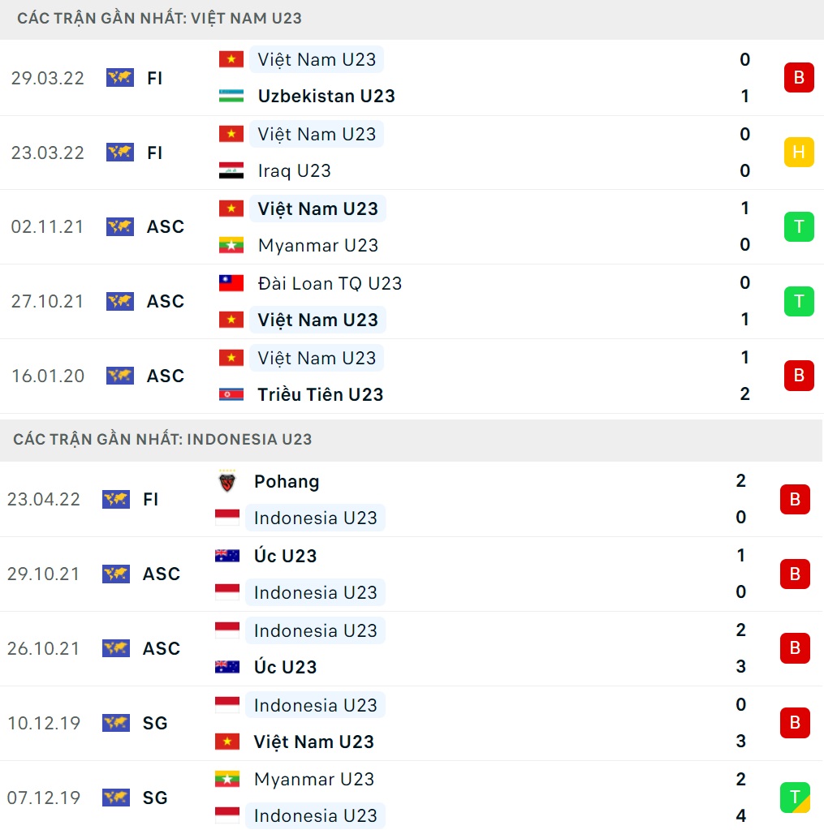Click SG competition label on 10.12.19 row
Screen dimensions: 824x830
[155, 723]
